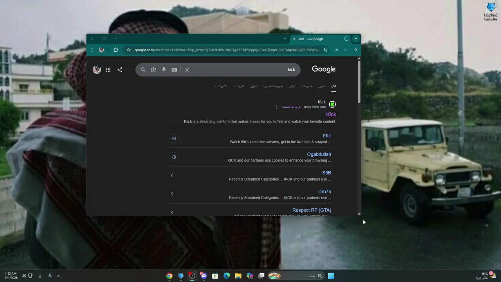Open LabyMod Launcher desktop shortcut
Image resolution: width=501 pixels, height=282 pixels.
click(x=490, y=11)
